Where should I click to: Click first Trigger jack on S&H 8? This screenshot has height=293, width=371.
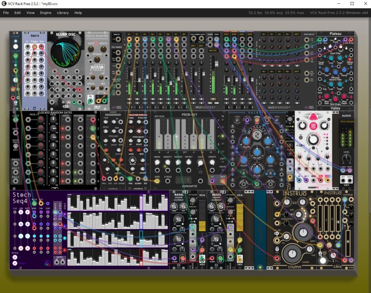35,47
